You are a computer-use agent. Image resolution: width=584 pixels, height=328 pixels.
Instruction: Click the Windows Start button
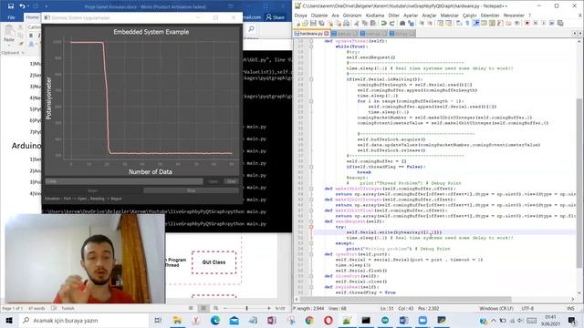click(x=9, y=320)
